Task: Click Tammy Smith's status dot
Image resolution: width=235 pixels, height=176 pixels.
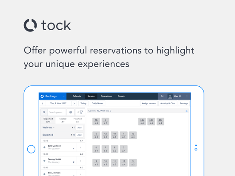Action: (44, 161)
